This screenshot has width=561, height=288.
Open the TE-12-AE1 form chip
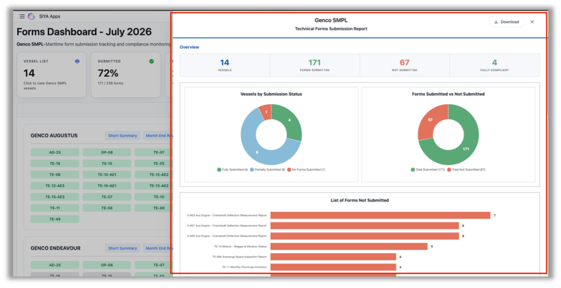point(107,175)
